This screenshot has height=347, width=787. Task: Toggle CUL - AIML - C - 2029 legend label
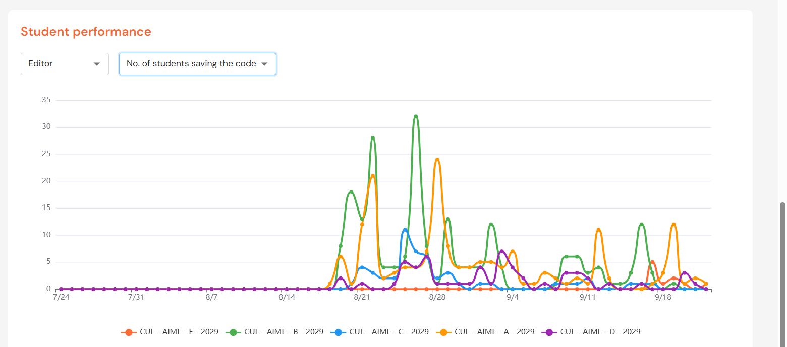pyautogui.click(x=388, y=332)
